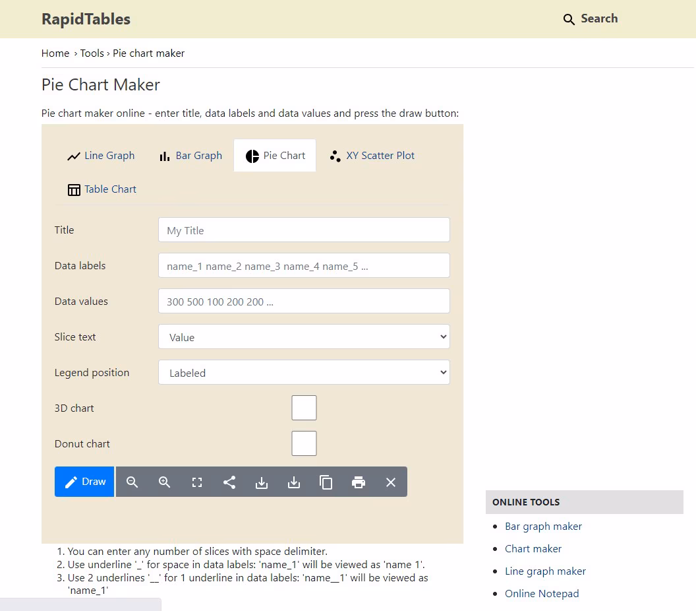Click the Search magnifier in the header
This screenshot has width=696, height=611.
click(569, 19)
